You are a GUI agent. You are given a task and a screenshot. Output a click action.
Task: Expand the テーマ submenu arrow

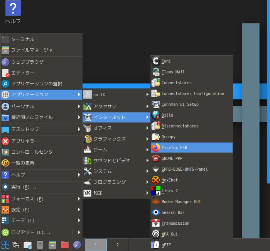pyautogui.click(x=79, y=220)
